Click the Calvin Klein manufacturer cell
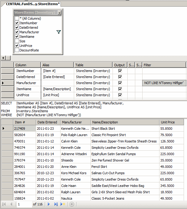187x209 pixels. (75, 141)
